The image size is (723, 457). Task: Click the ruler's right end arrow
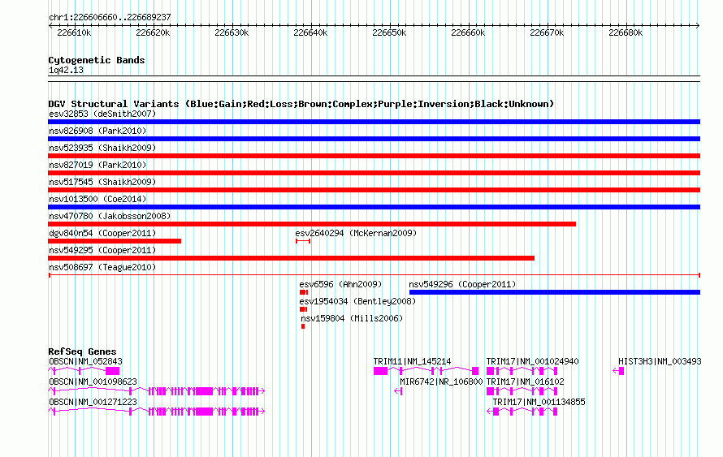pos(698,26)
